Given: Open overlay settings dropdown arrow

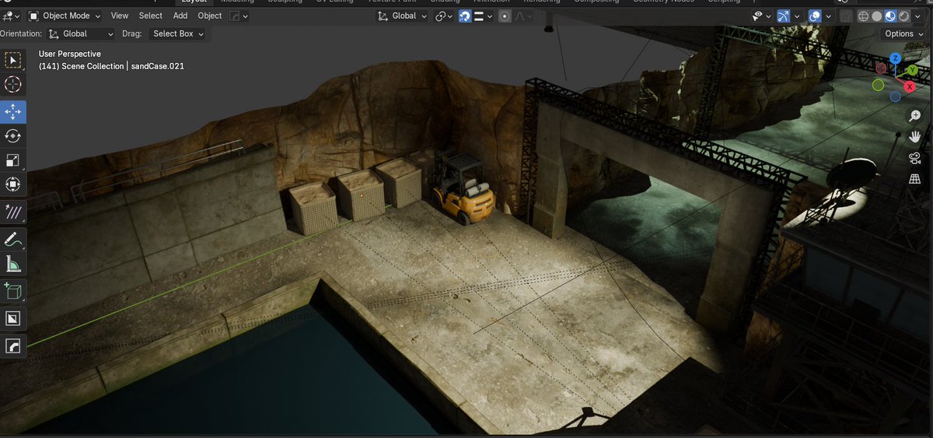Looking at the screenshot, I should pos(828,16).
